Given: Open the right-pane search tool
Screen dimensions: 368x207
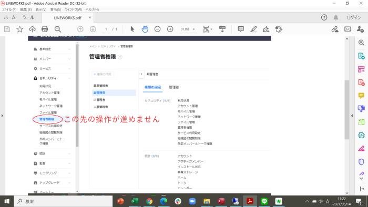Looking at the screenshot, I should click(361, 43).
